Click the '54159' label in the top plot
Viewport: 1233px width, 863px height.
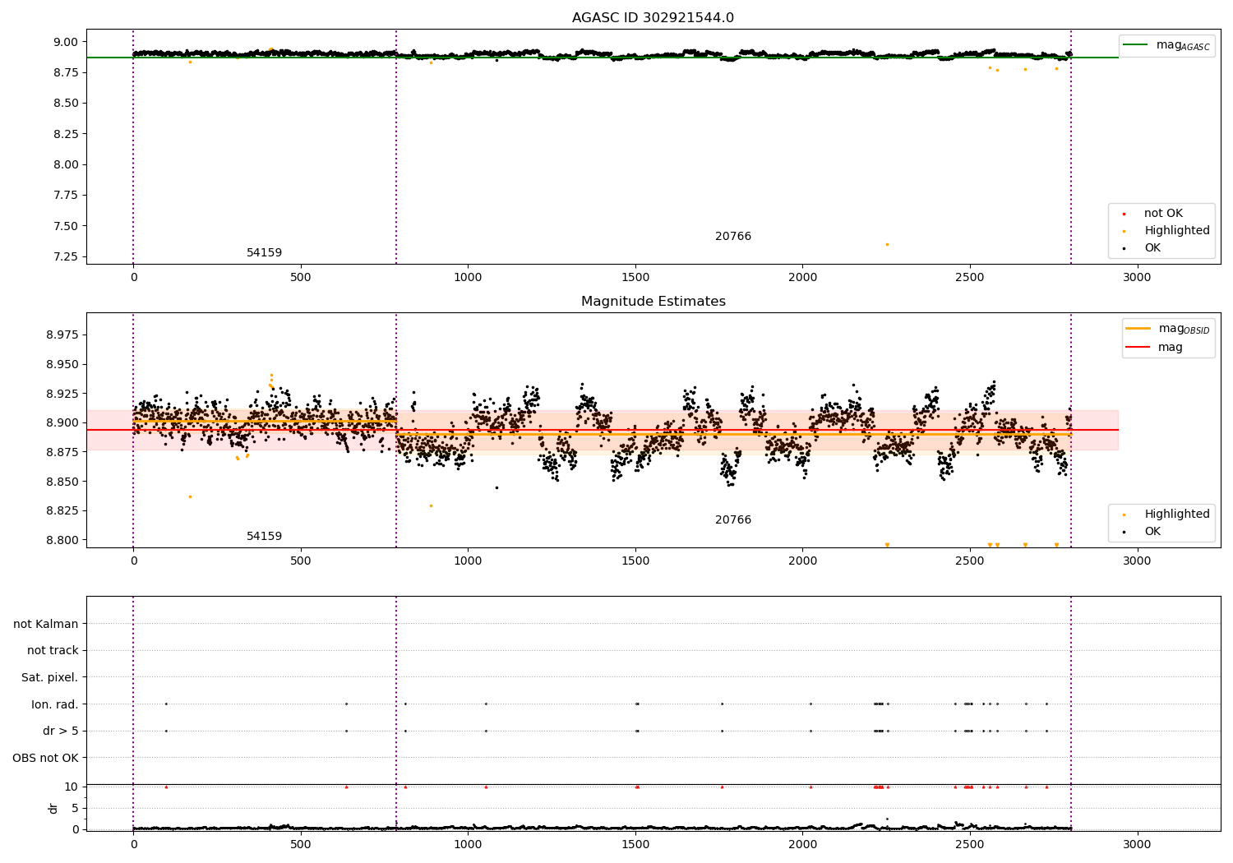[264, 253]
